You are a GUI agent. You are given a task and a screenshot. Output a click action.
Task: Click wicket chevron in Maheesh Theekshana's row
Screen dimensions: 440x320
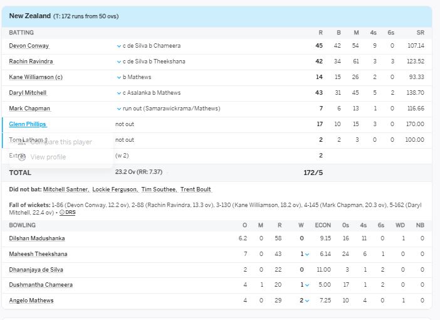(307, 254)
